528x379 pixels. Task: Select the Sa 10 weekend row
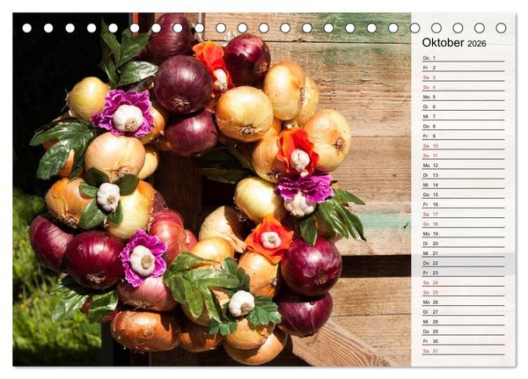(464, 146)
